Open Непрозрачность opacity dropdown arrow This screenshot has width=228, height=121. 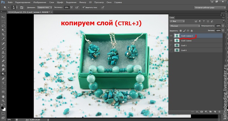pyautogui.click(x=223, y=26)
